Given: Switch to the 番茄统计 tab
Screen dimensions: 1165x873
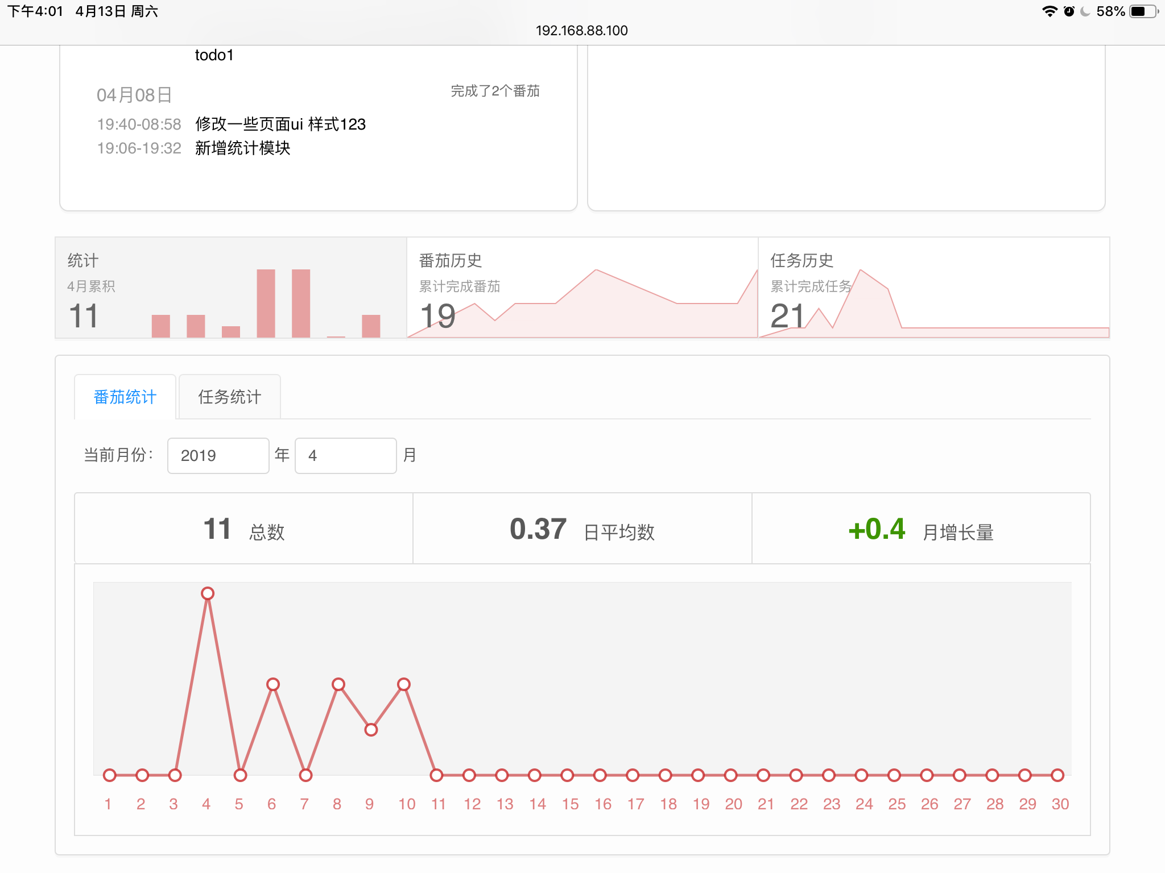Looking at the screenshot, I should [x=125, y=397].
